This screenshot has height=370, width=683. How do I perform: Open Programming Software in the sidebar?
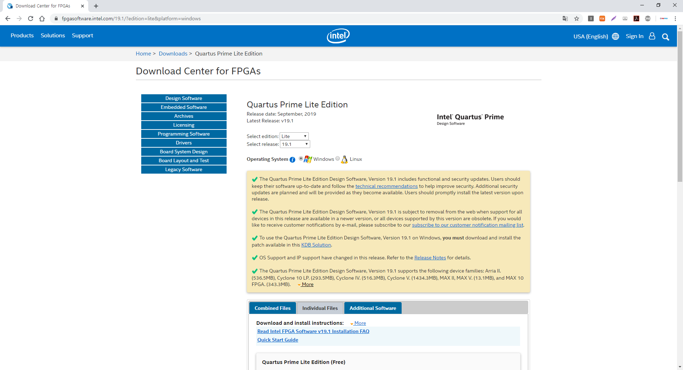[184, 134]
